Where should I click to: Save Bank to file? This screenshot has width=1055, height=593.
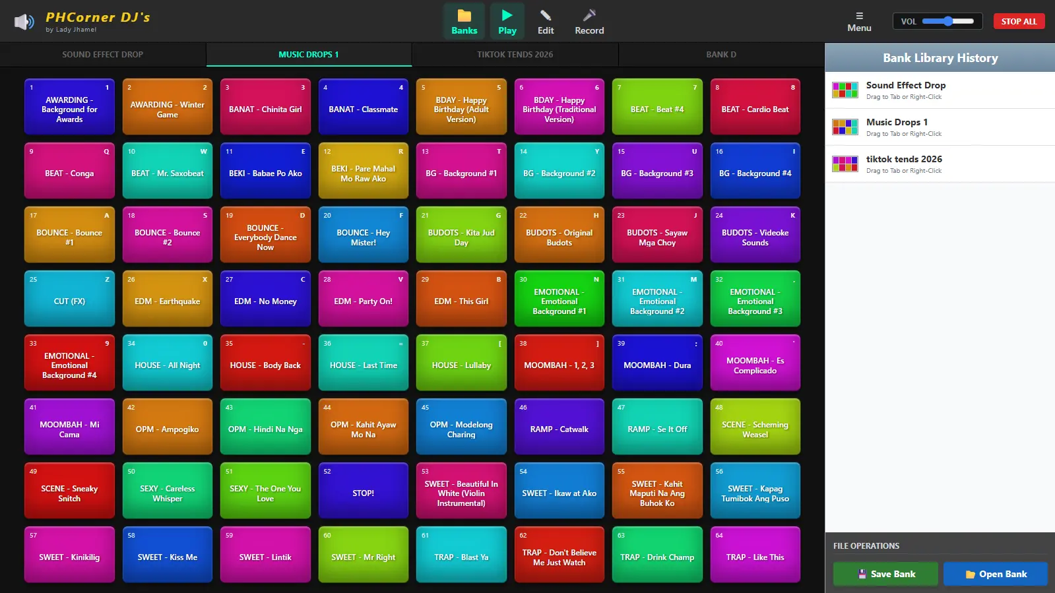pyautogui.click(x=885, y=574)
